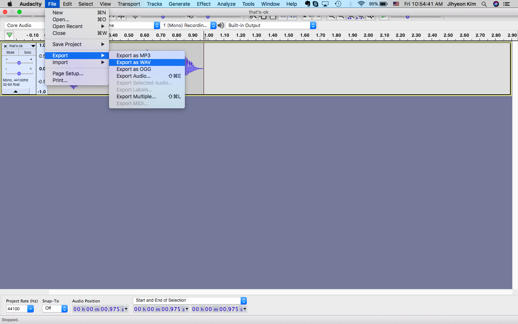Open Spotlight search in the macOS menu bar

[484, 4]
